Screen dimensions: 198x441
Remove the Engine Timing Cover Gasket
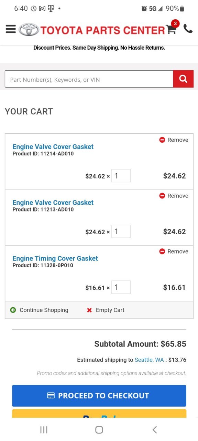(174, 252)
